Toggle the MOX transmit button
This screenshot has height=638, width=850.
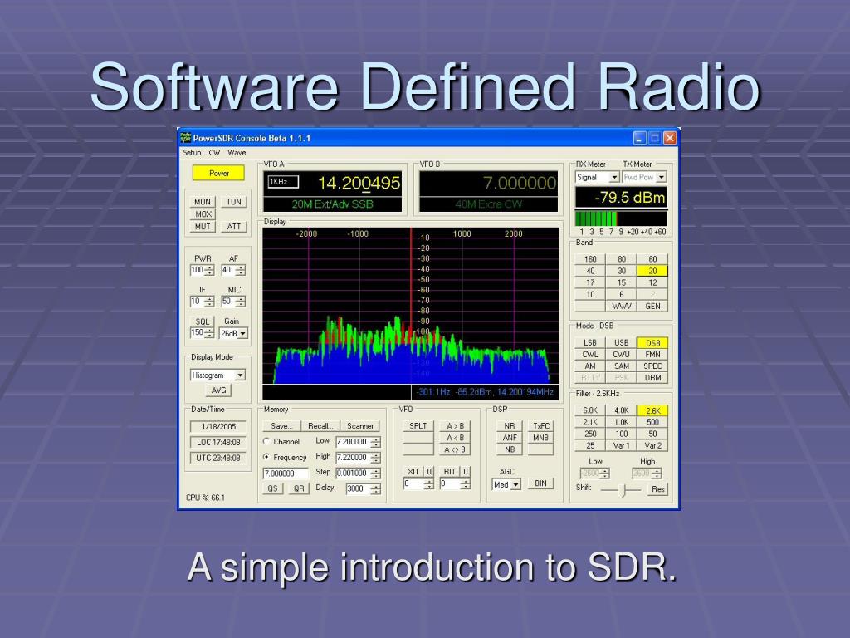[203, 214]
